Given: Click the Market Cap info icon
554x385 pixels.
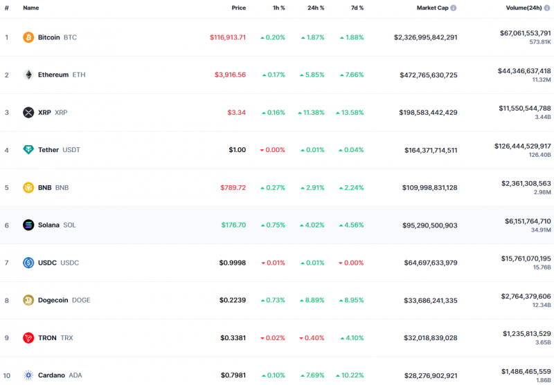Looking at the screenshot, I should pyautogui.click(x=454, y=8).
